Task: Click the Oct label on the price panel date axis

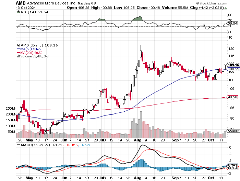Action: click(x=211, y=140)
